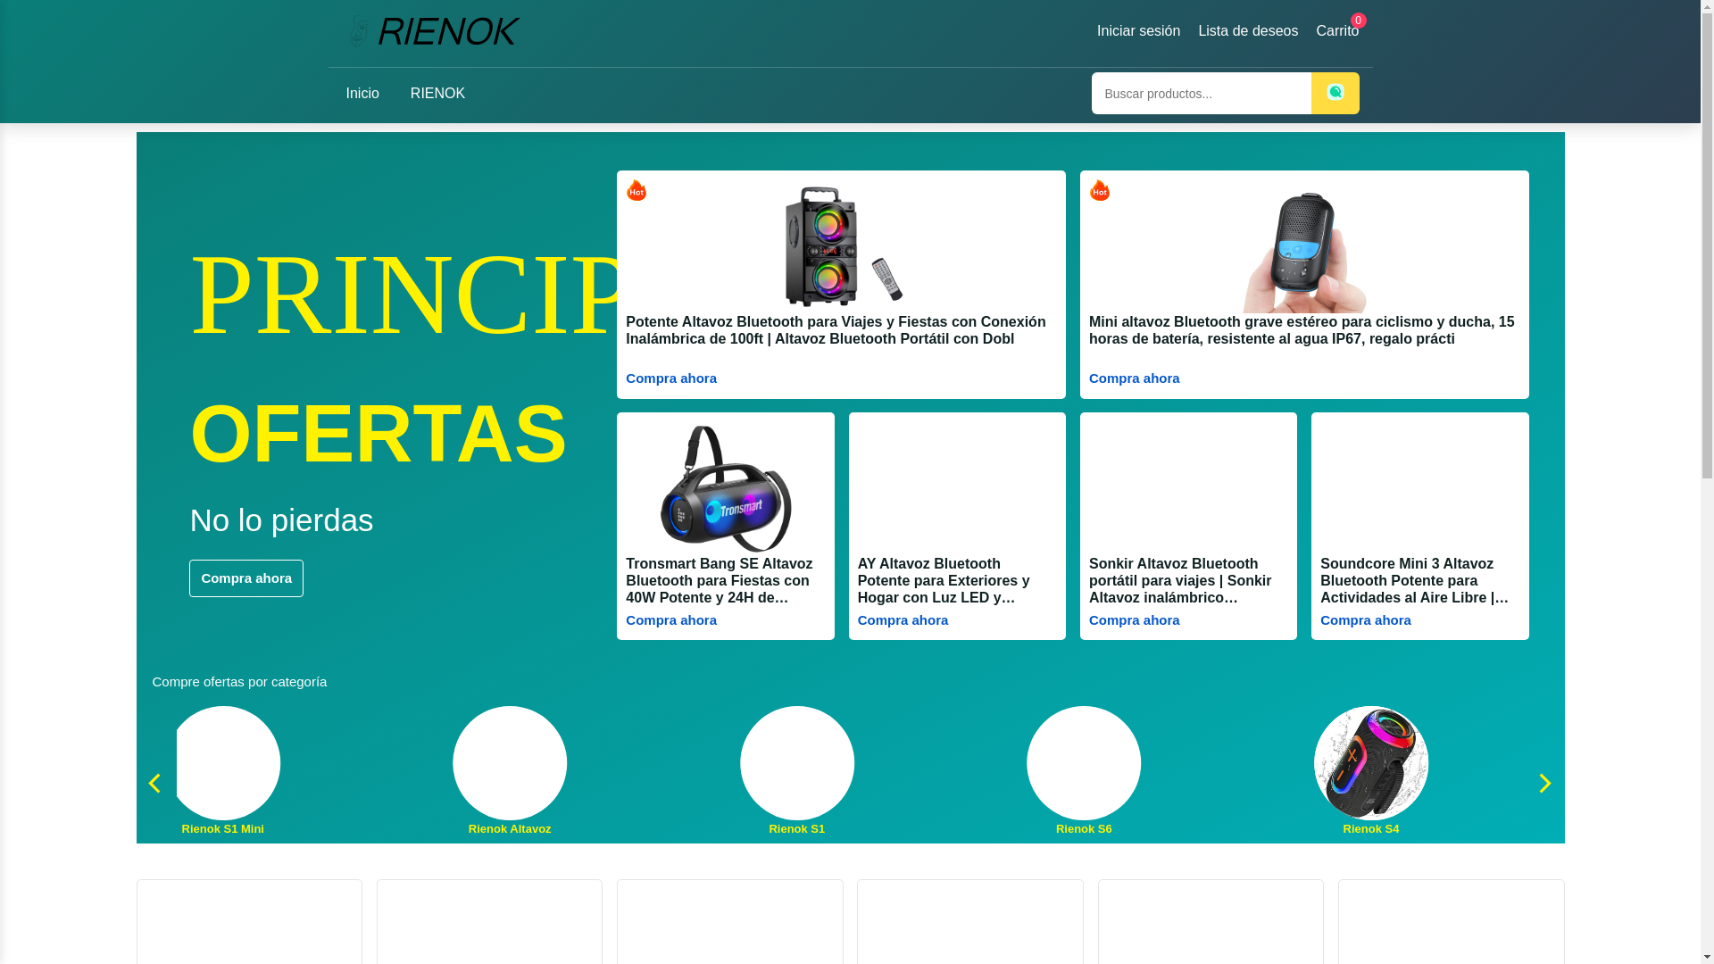
Task: Open Lista de deseos
Action: 1248,31
